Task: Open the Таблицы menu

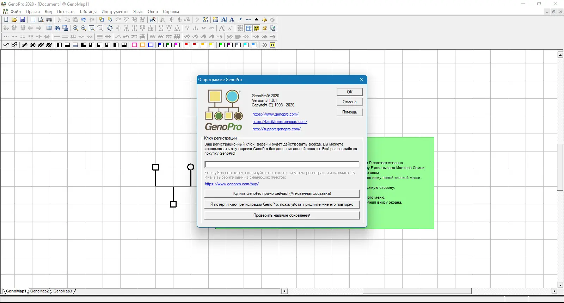Action: [x=88, y=12]
